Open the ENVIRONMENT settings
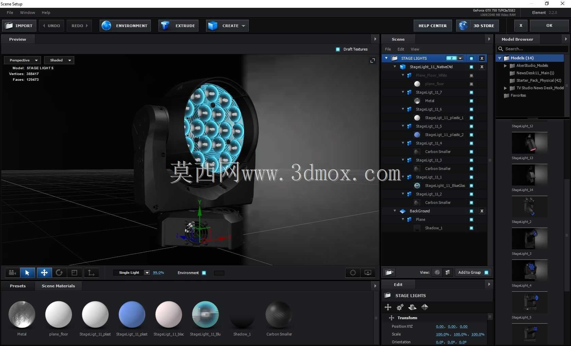This screenshot has width=571, height=346. [x=125, y=26]
